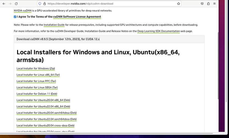Open the tracking protection shield icon
The width and height of the screenshot is (229, 138).
[x=40, y=4]
